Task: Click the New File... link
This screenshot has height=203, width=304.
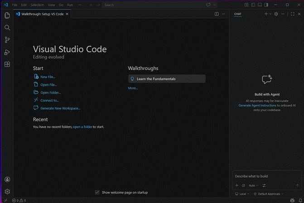Action: 48,77
